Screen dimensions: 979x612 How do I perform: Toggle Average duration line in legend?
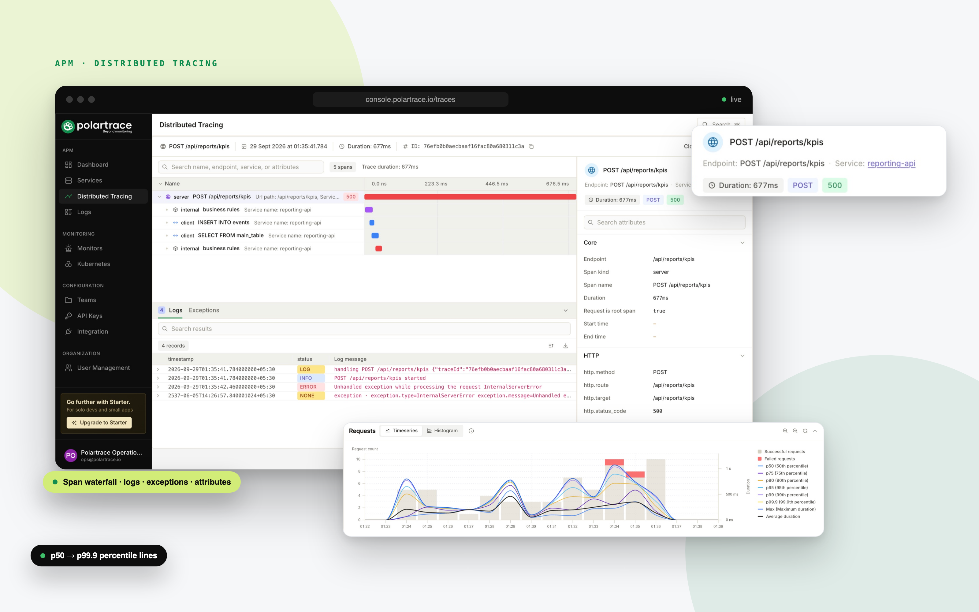tap(779, 517)
